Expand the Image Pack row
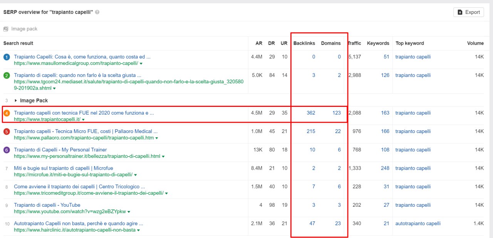Image resolution: width=493 pixels, height=238 pixels. [16, 100]
